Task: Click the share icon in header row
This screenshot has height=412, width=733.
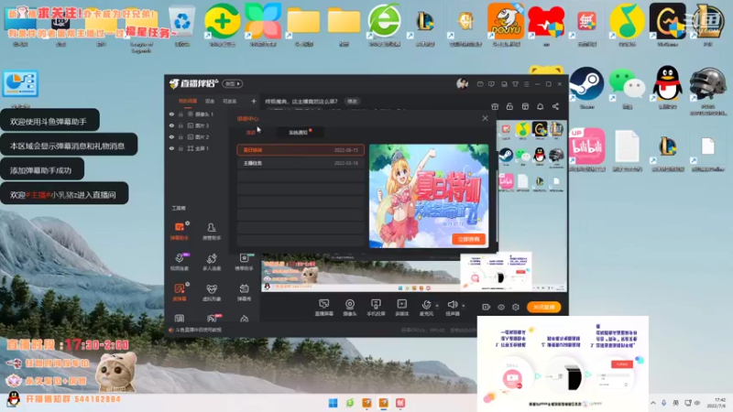Action: coord(555,106)
